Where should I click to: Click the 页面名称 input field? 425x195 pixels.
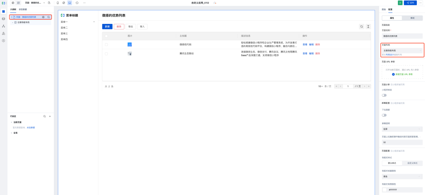(402, 36)
